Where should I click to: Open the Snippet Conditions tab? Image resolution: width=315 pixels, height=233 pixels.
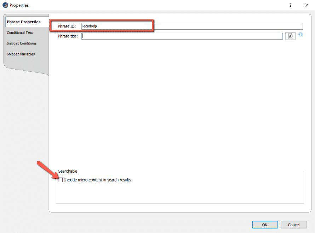point(21,43)
